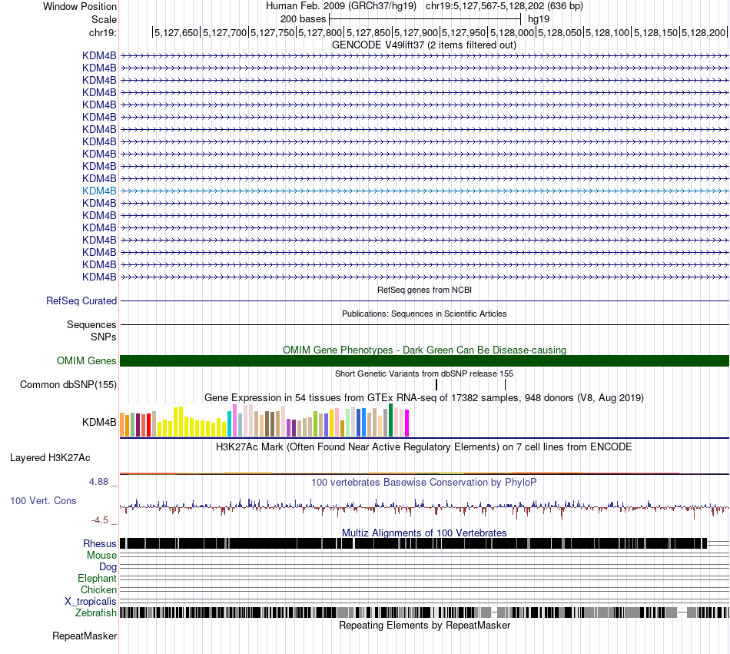
Task: Click the dark green OMIM Genes bar
Action: (425, 360)
